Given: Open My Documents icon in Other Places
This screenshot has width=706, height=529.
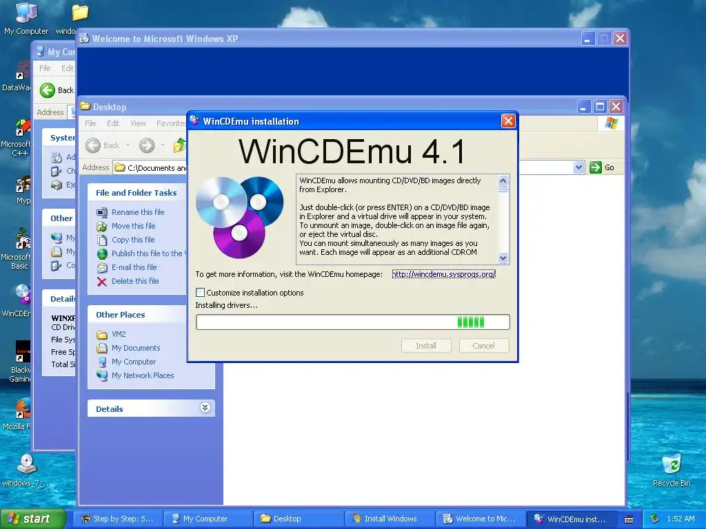Looking at the screenshot, I should point(102,348).
